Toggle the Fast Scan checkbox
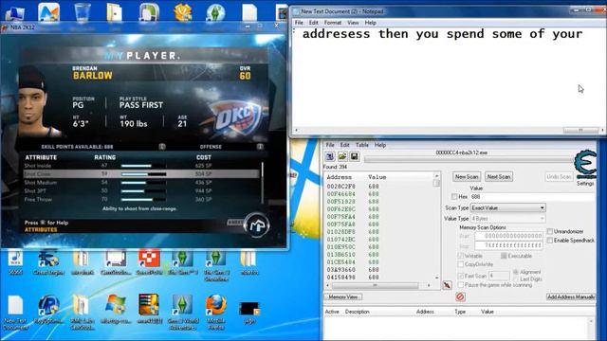The width and height of the screenshot is (607, 341). [x=461, y=276]
